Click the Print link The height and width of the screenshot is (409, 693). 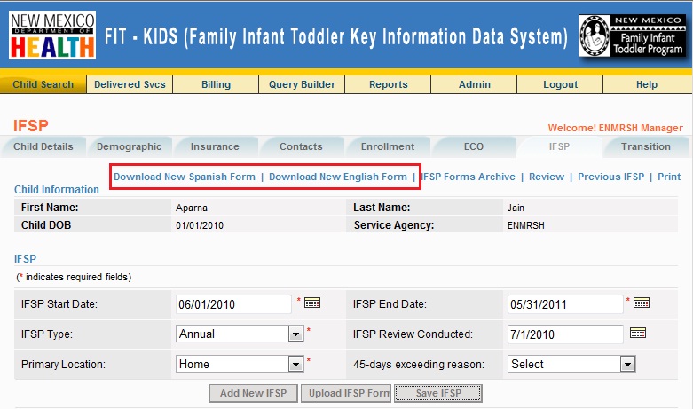pos(669,177)
